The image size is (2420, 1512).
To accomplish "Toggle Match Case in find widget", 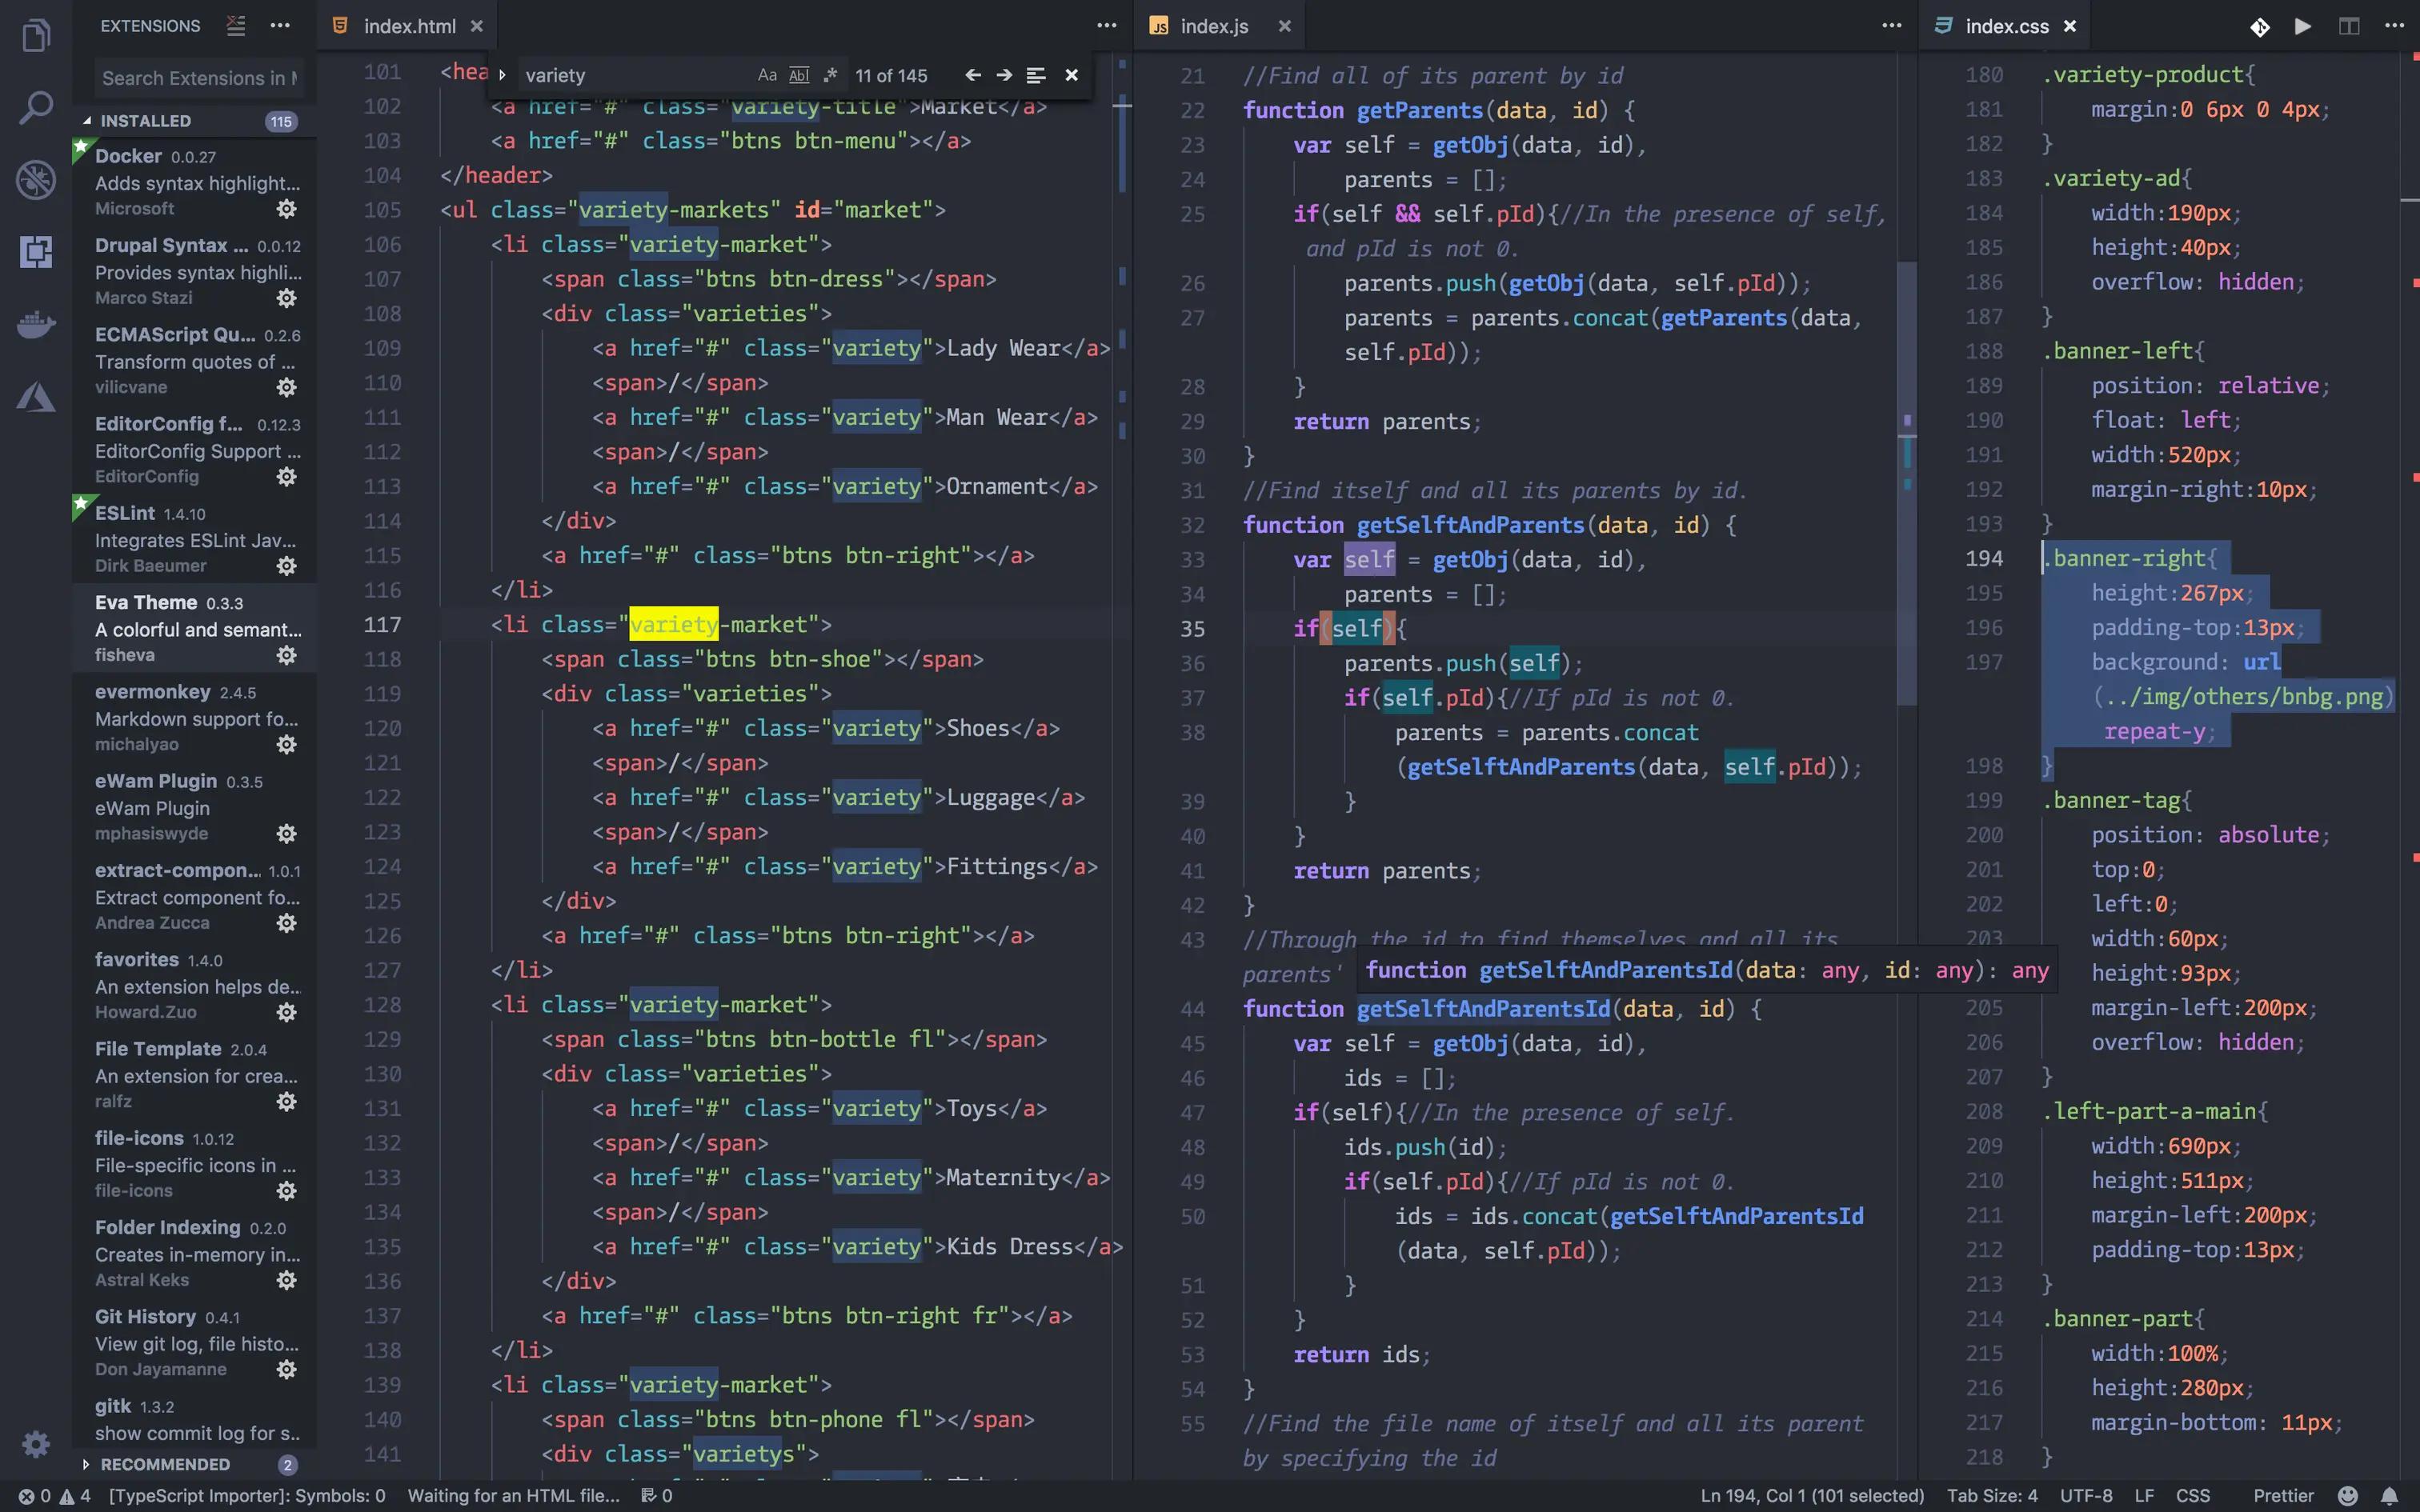I will (x=767, y=75).
